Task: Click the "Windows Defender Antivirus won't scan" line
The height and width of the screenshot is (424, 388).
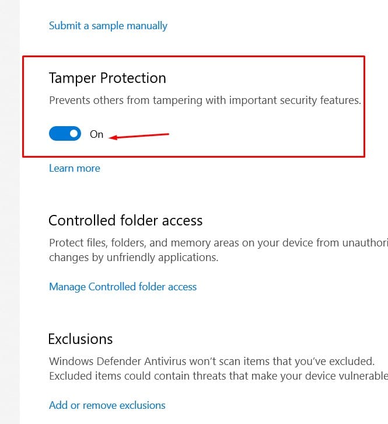Action: point(210,362)
